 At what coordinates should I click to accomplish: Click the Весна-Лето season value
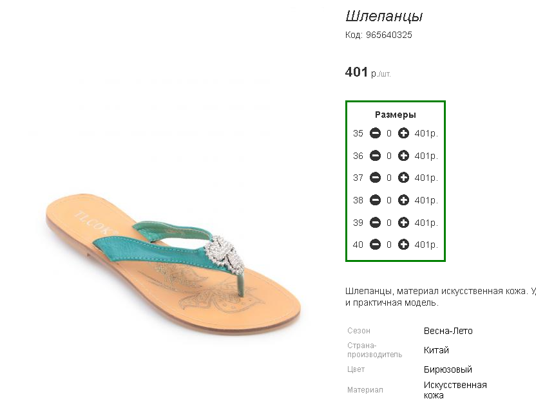tap(448, 331)
